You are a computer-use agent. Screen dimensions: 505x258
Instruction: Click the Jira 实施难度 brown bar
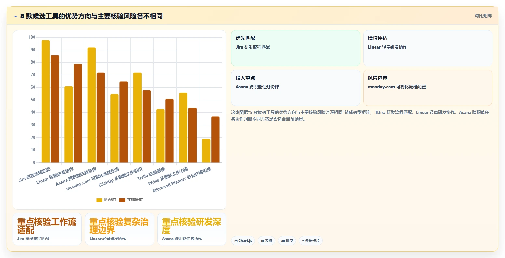point(55,109)
